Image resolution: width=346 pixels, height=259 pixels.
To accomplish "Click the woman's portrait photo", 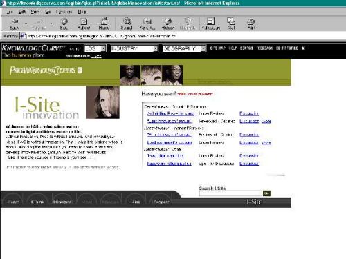I will click(x=103, y=102).
